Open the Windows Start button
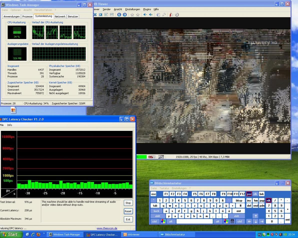 click(x=11, y=235)
